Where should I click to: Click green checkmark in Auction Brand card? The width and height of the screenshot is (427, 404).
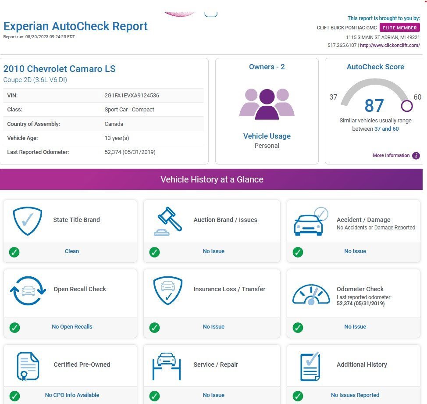click(154, 252)
